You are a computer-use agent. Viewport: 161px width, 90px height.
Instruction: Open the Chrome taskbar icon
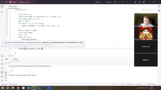pos(18,88)
